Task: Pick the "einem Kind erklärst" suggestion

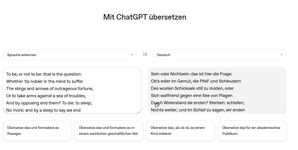Action: click(x=180, y=131)
